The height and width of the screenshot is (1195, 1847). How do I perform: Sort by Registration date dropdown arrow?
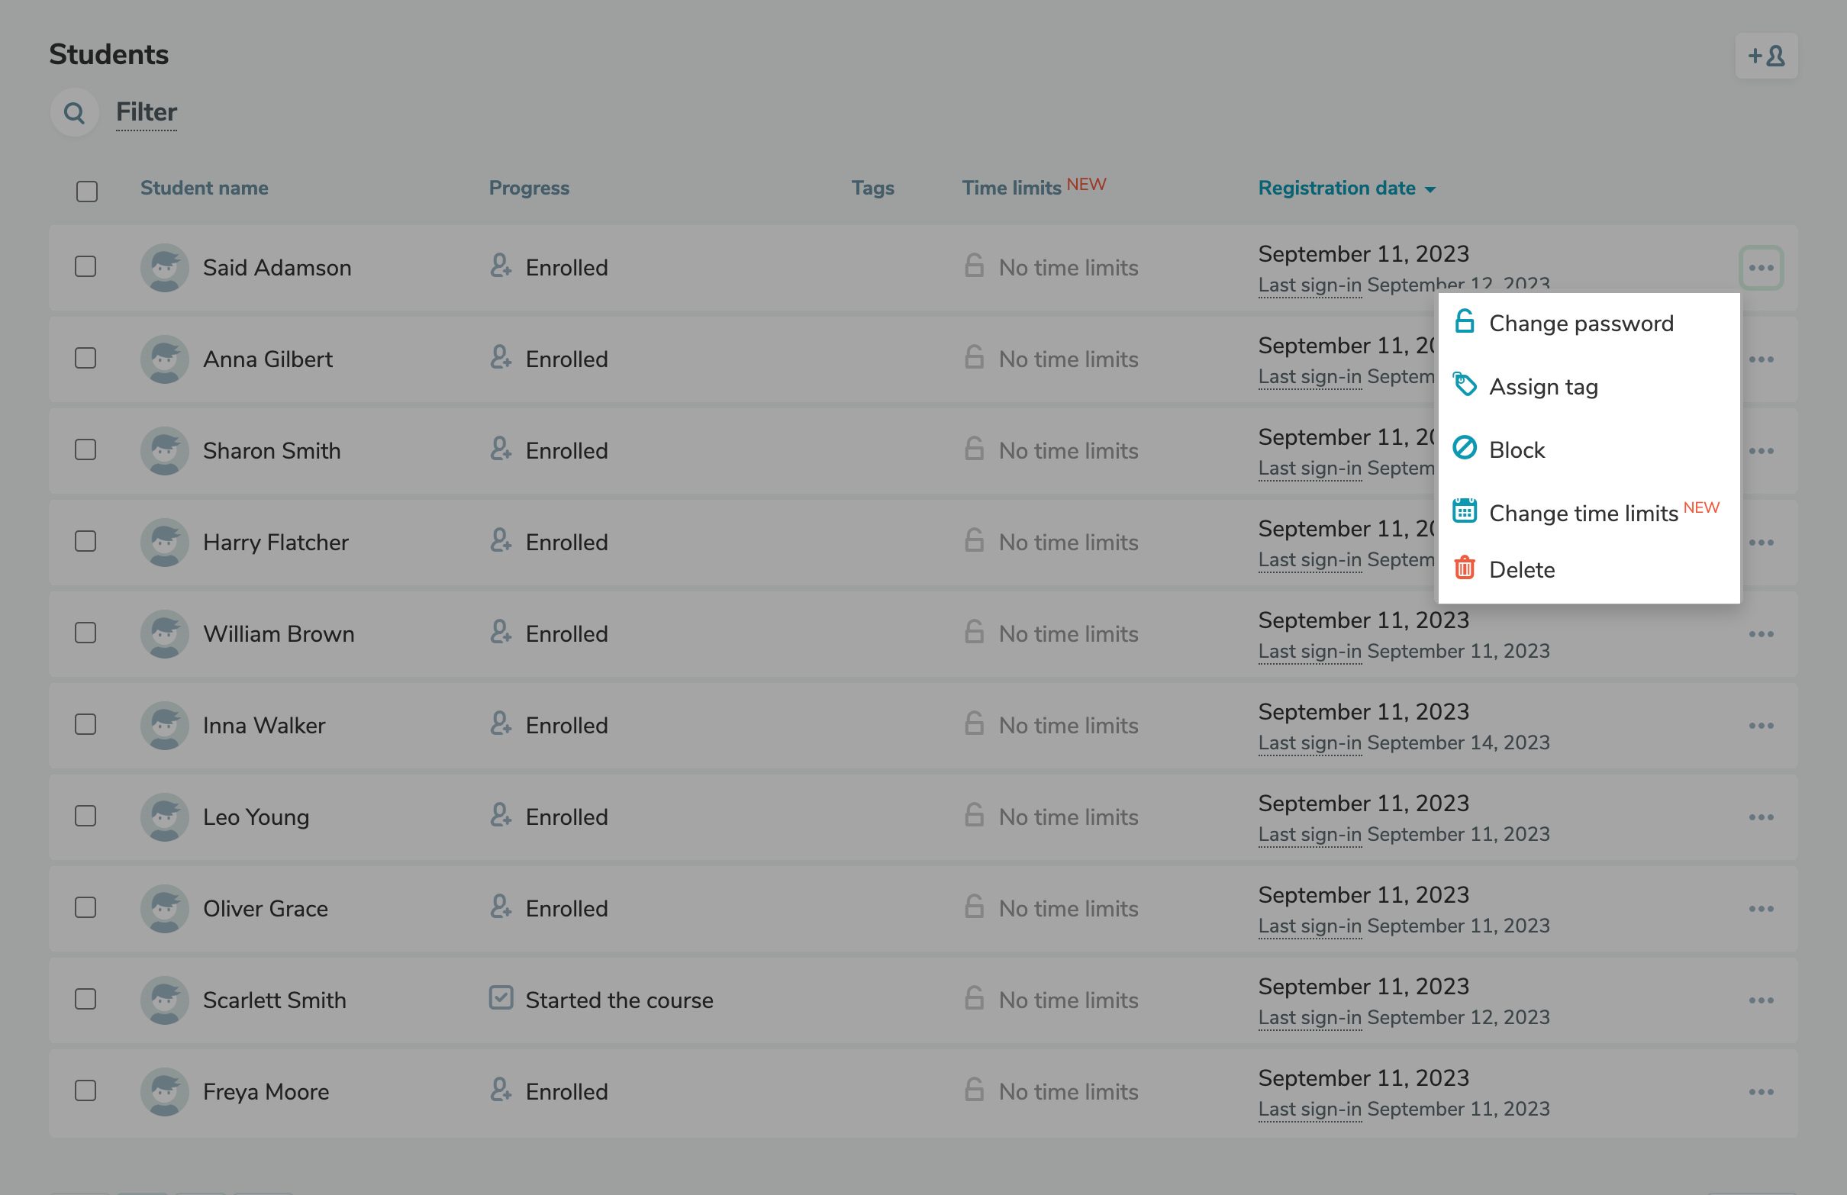click(1430, 190)
